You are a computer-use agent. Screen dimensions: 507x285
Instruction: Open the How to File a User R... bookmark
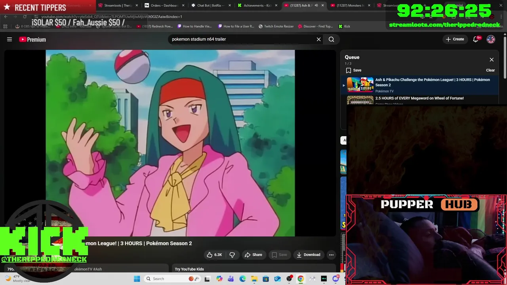coord(236,26)
